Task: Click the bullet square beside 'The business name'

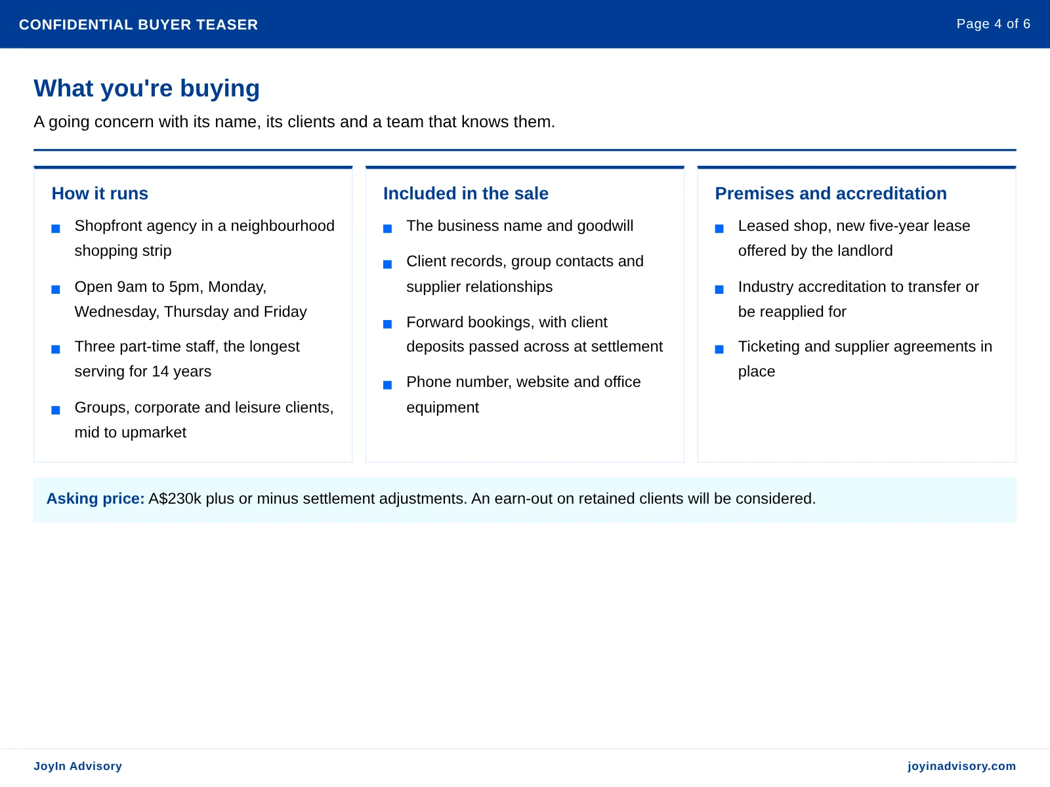Action: 388,229
